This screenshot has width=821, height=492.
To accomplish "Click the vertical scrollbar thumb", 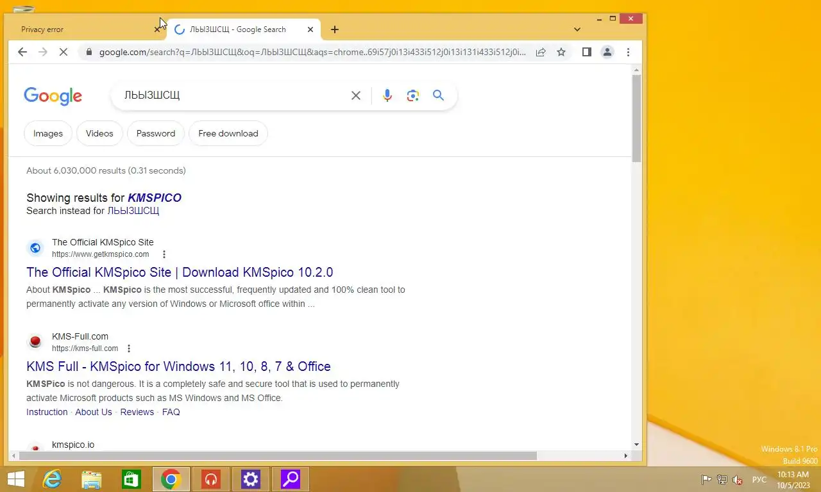I will tap(636, 118).
